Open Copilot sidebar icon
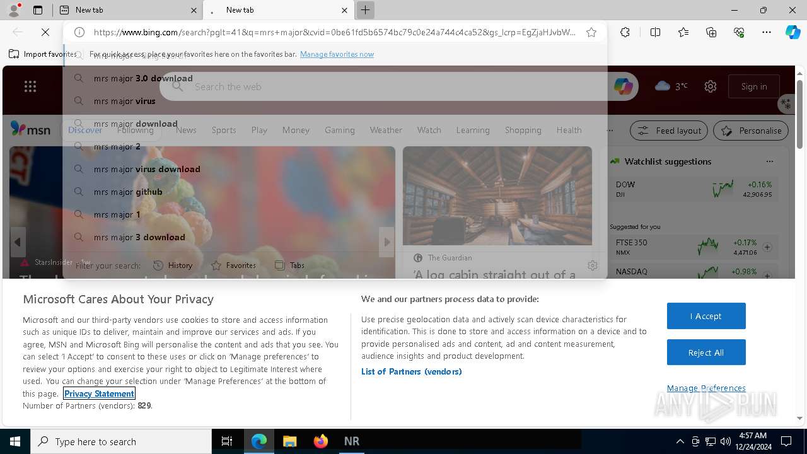The width and height of the screenshot is (807, 454). coord(792,32)
